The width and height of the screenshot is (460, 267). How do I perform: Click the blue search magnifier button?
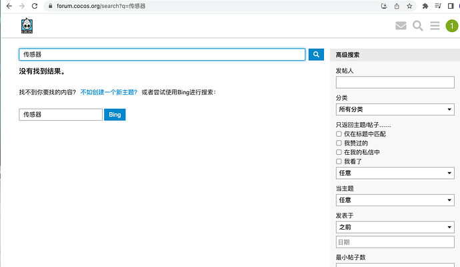(x=316, y=55)
